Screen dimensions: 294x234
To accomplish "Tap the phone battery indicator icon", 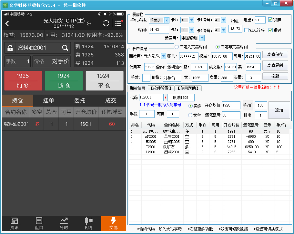I will pos(120,14).
